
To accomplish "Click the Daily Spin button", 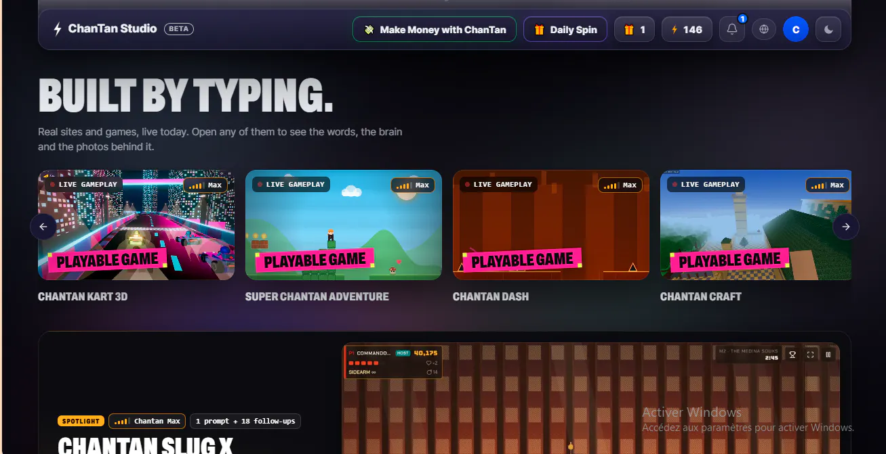I will click(x=565, y=29).
